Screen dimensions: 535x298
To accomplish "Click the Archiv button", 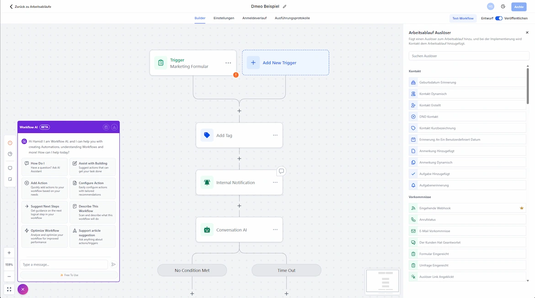I will click(519, 7).
